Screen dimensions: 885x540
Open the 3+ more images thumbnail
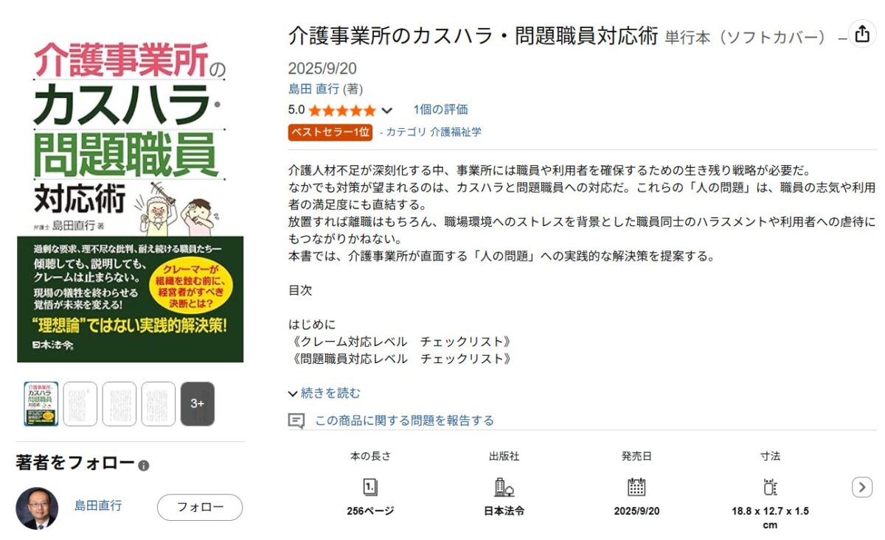point(198,404)
